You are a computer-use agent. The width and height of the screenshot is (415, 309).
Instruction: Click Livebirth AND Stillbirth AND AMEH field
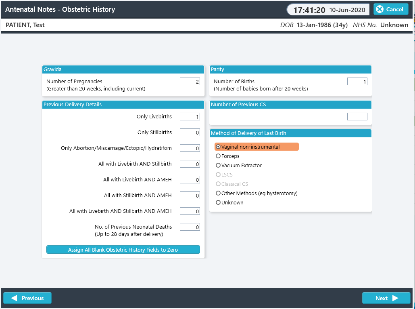click(x=190, y=211)
